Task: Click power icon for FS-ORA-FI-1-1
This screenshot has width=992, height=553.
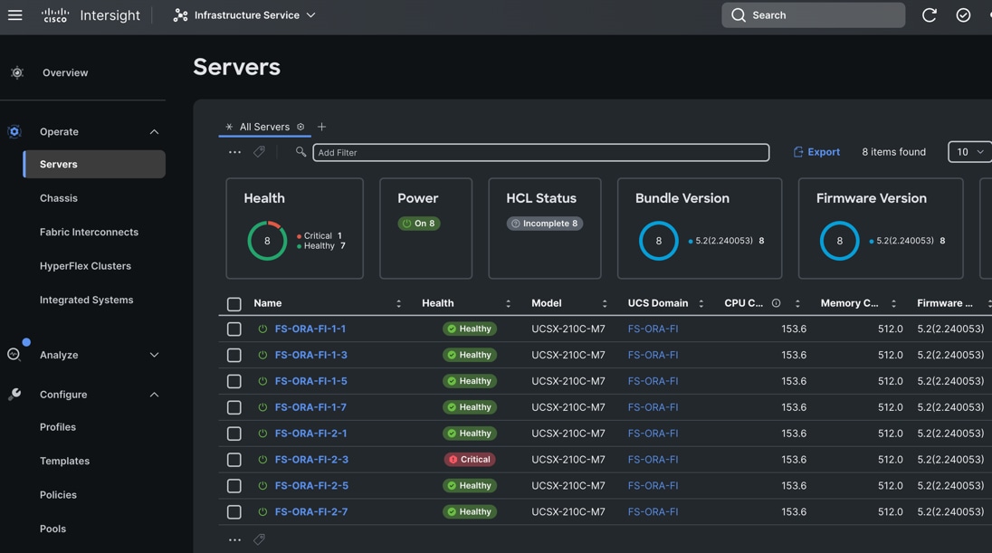Action: 262,329
